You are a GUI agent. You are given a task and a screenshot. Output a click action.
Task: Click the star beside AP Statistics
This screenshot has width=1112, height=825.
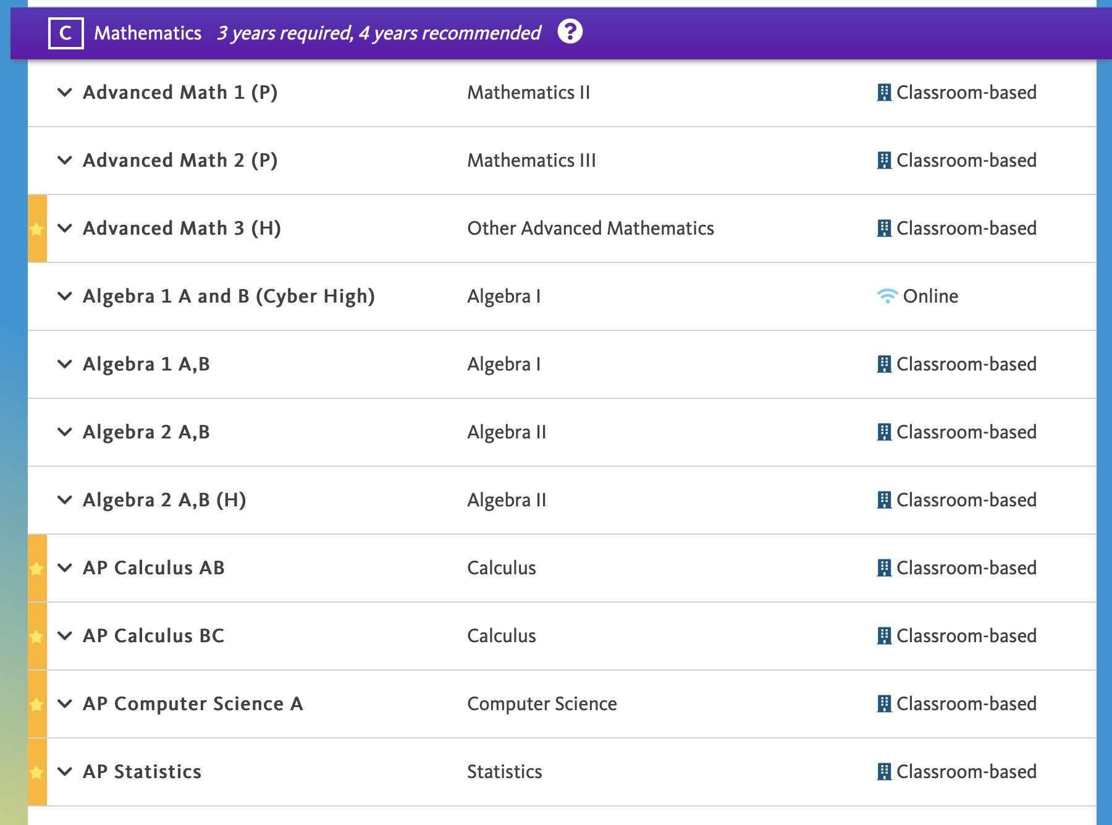click(x=36, y=773)
